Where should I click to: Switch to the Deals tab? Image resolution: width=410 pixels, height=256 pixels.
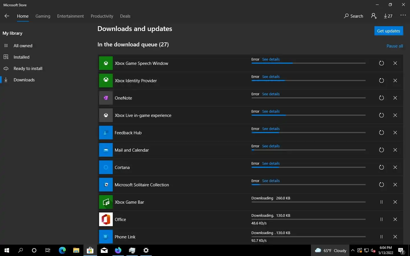(x=125, y=16)
